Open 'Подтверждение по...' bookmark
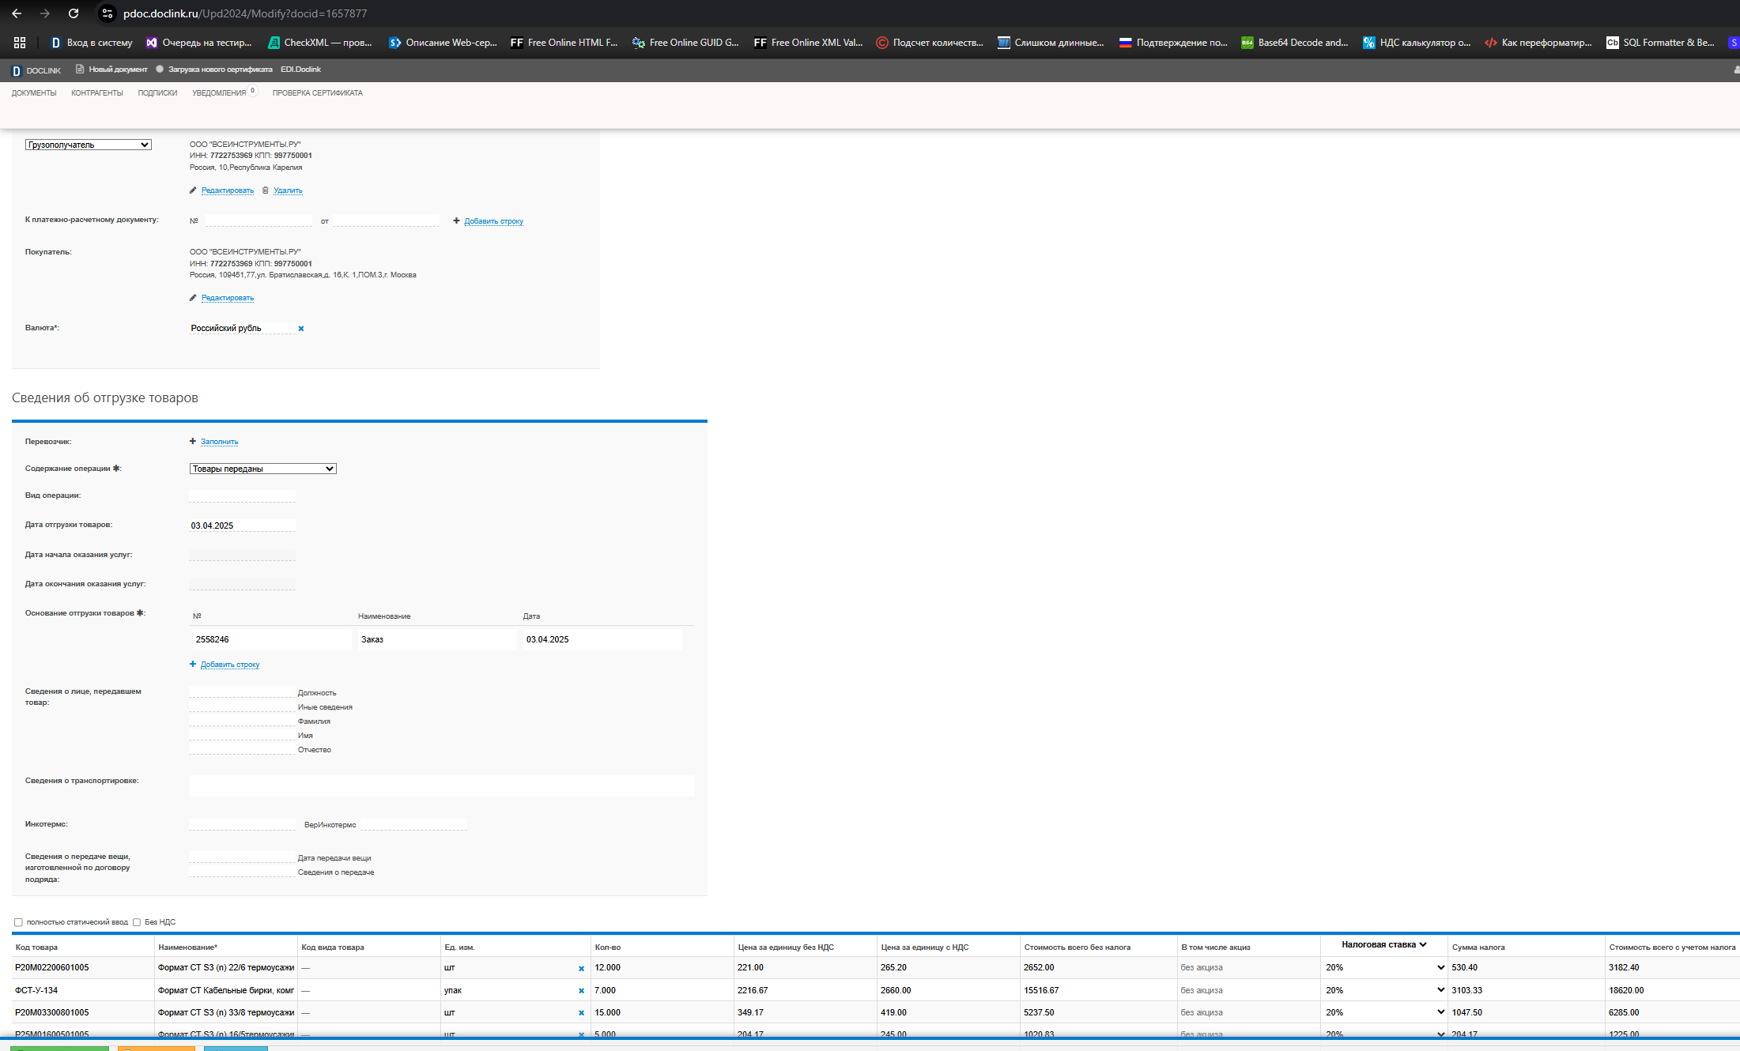This screenshot has height=1051, width=1740. point(1173,43)
